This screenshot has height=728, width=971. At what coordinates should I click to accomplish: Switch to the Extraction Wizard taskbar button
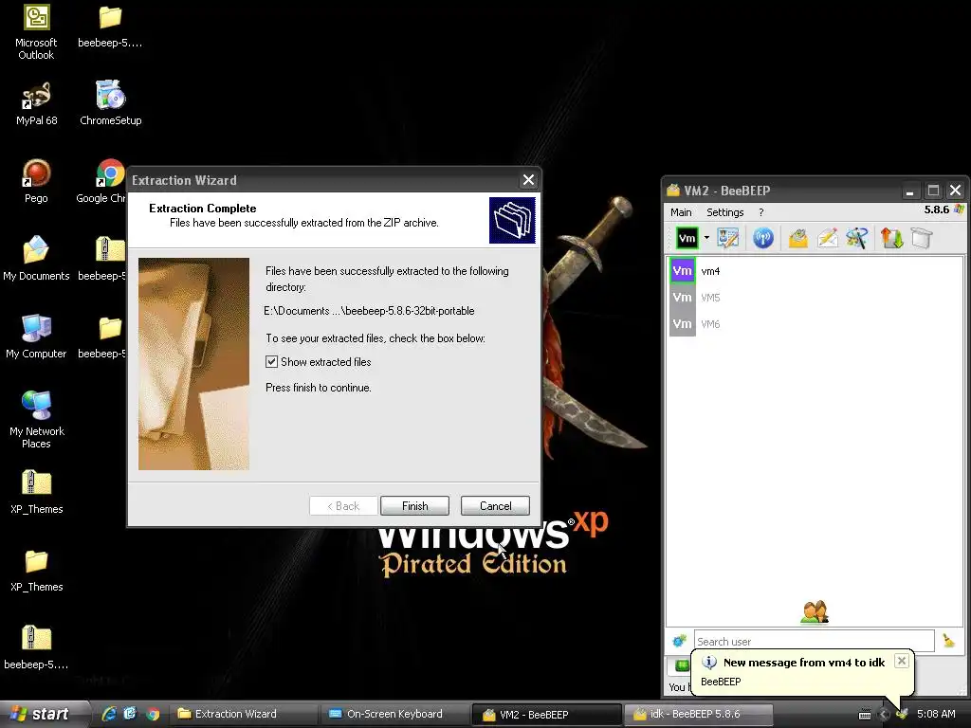pyautogui.click(x=245, y=714)
